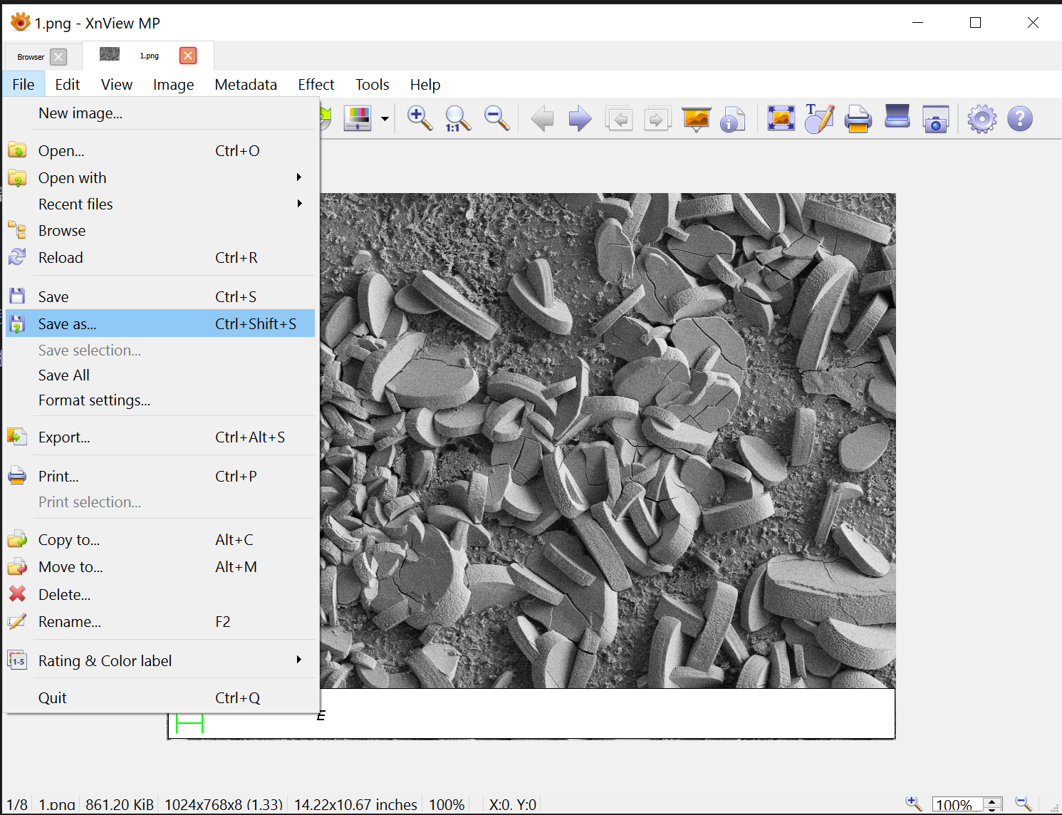Click the scanner acquire icon
The image size is (1062, 815).
897,117
